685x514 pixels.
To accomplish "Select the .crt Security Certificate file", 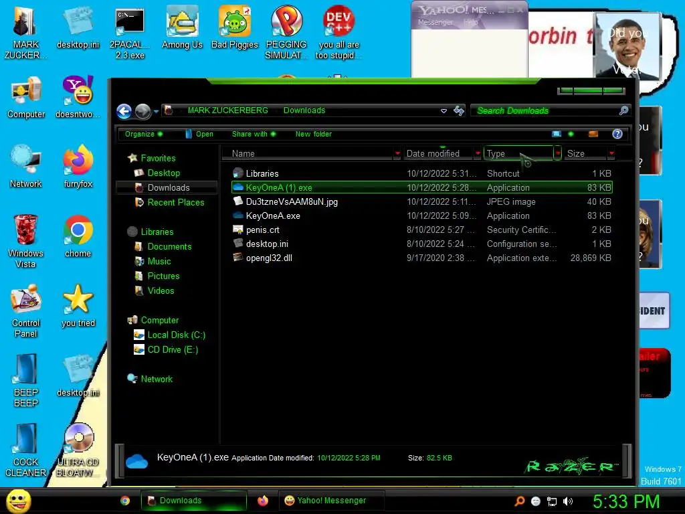I will [421, 230].
